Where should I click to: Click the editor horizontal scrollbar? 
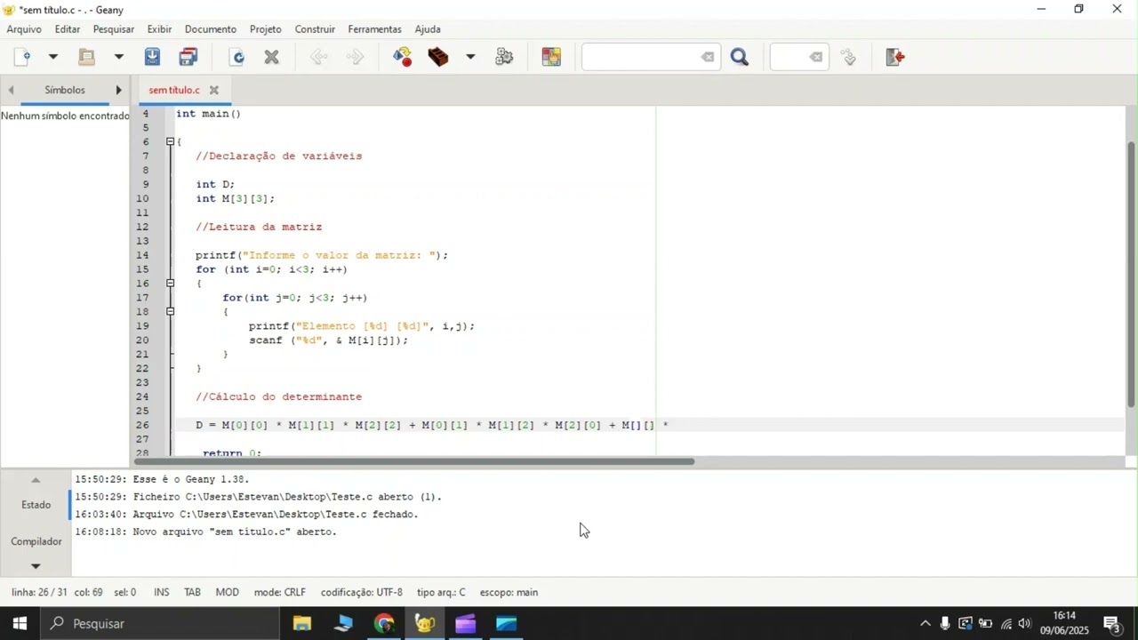414,461
